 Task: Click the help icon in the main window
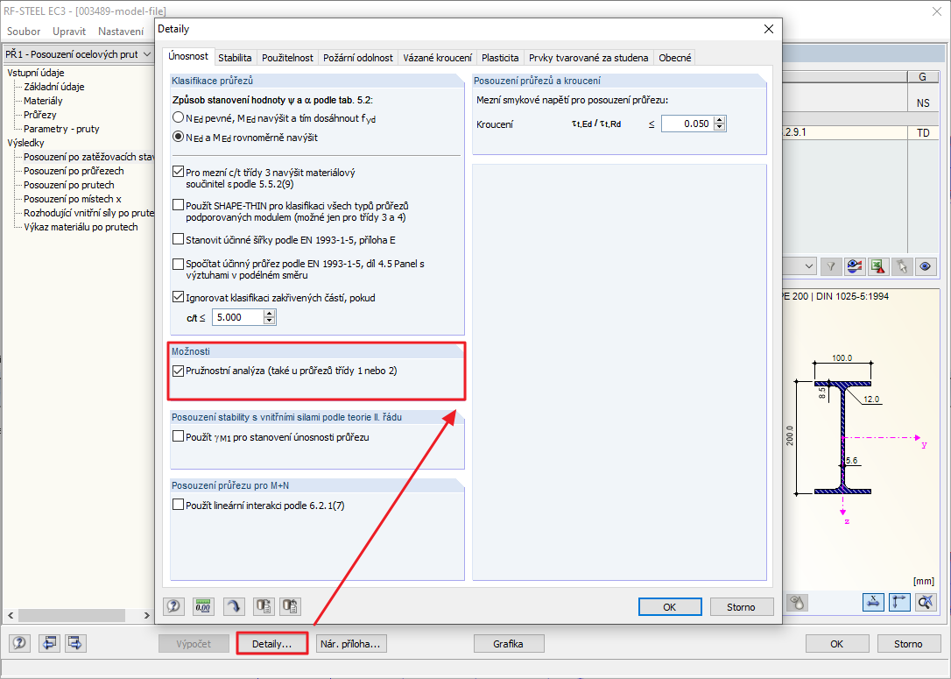pos(19,643)
